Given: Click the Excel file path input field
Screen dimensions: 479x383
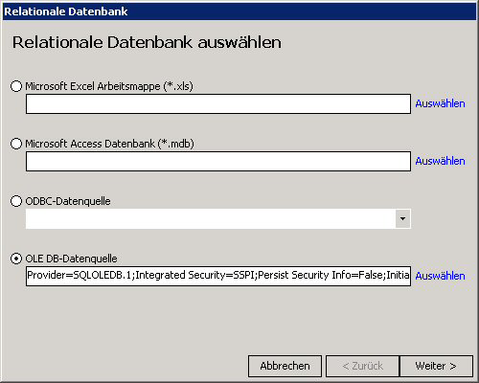Looking at the screenshot, I should click(218, 103).
